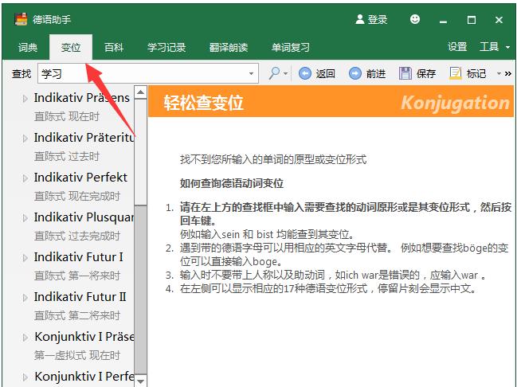The height and width of the screenshot is (387, 517).
Task: Select the Indikativ Präsens label
Action: point(82,98)
